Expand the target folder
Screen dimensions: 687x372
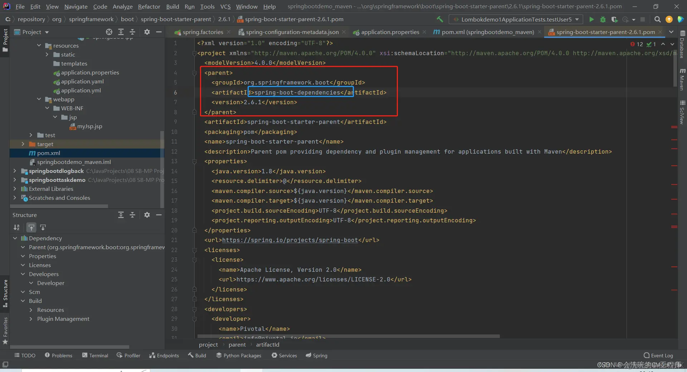pos(23,144)
